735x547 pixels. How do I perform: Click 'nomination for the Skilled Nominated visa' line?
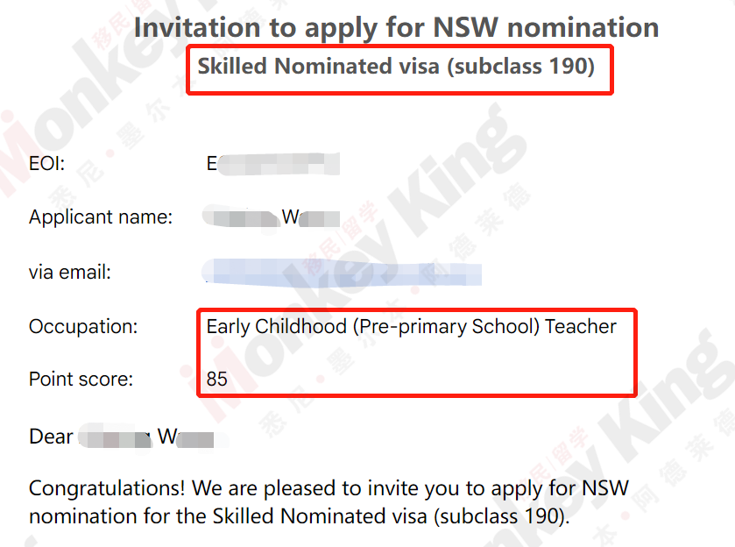[229, 516]
